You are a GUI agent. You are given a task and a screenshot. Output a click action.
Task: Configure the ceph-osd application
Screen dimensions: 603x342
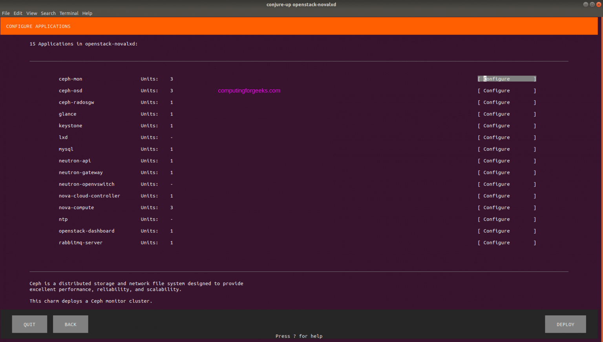click(506, 90)
